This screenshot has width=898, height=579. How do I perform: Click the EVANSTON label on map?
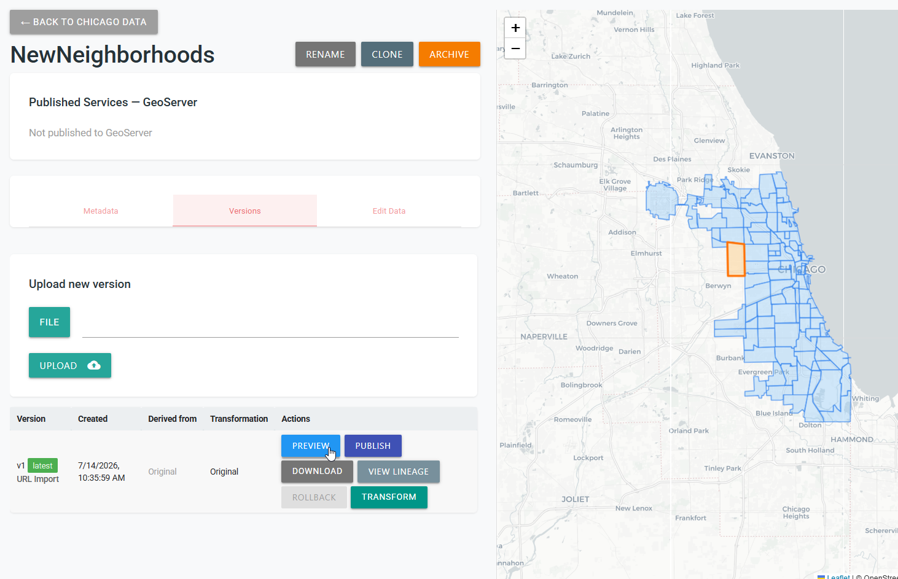coord(772,156)
